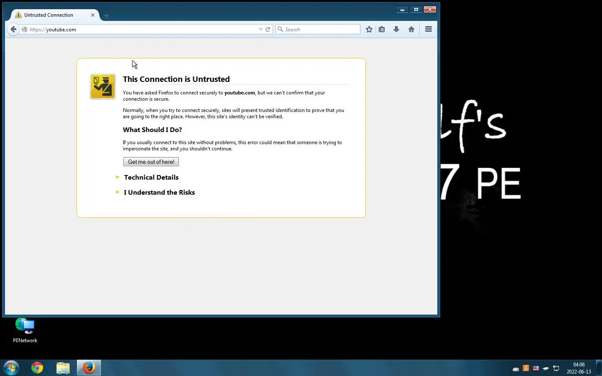Screen dimensions: 602x376
Task: Bookmark this page with the star icon
Action: tap(369, 29)
